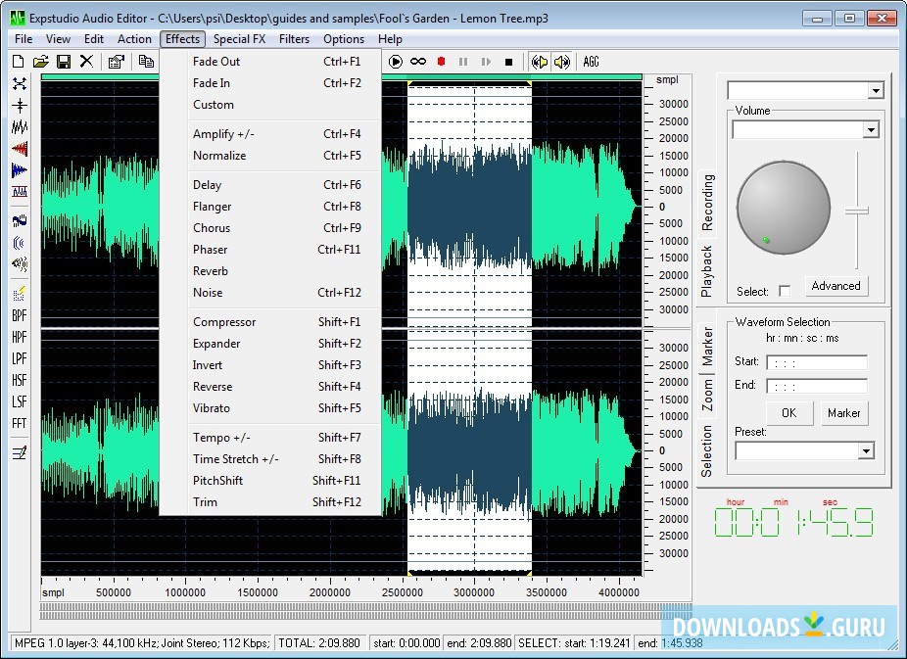Create a new file with the blank page icon
907x659 pixels.
click(19, 62)
